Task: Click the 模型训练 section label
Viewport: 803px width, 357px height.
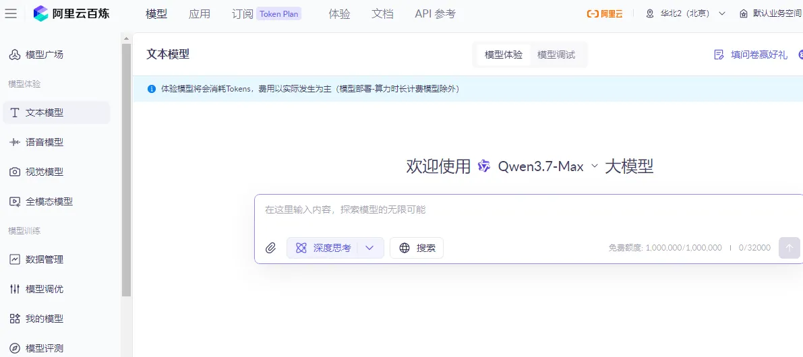Action: point(24,230)
